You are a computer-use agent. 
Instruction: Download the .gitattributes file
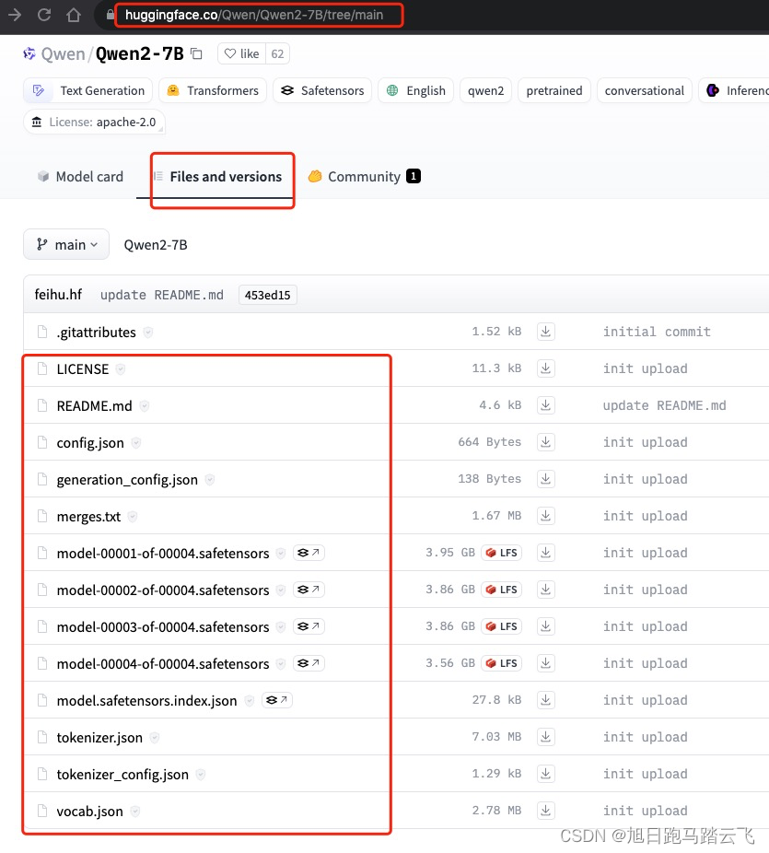click(x=546, y=332)
